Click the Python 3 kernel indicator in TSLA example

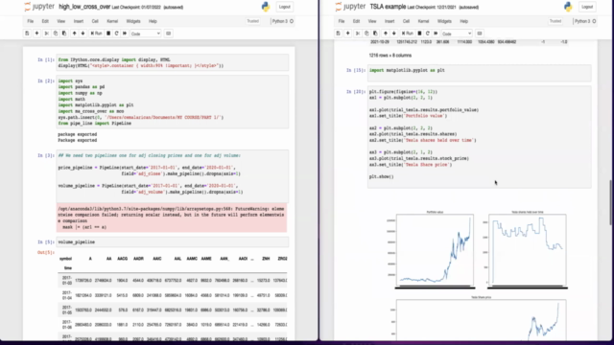tap(584, 21)
